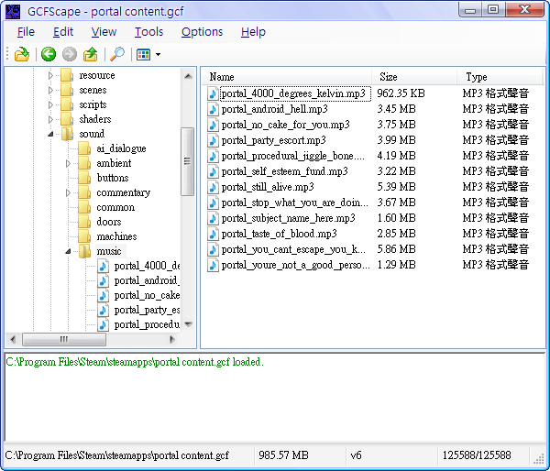Select portal_you_cant_escape_you_k file name
This screenshot has height=471, width=550.
tap(293, 249)
